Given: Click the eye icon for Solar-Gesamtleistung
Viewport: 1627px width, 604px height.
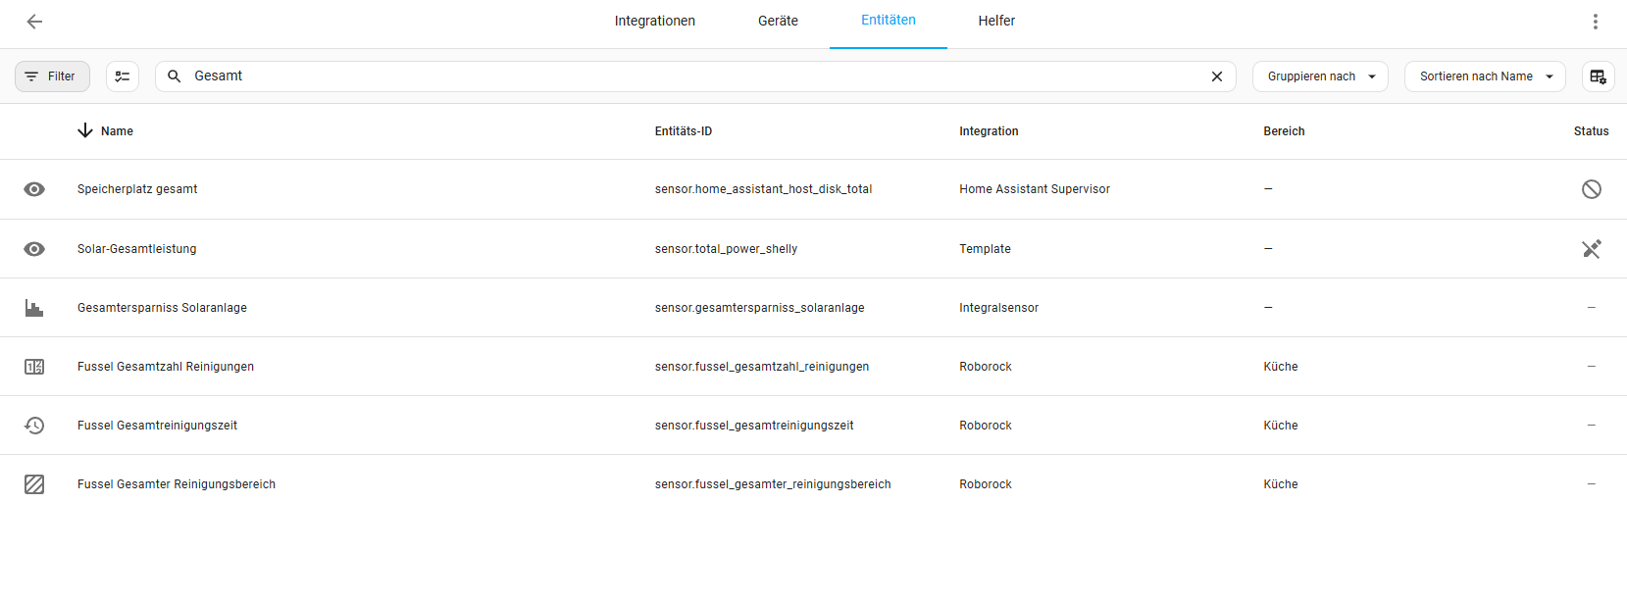Looking at the screenshot, I should tap(34, 249).
